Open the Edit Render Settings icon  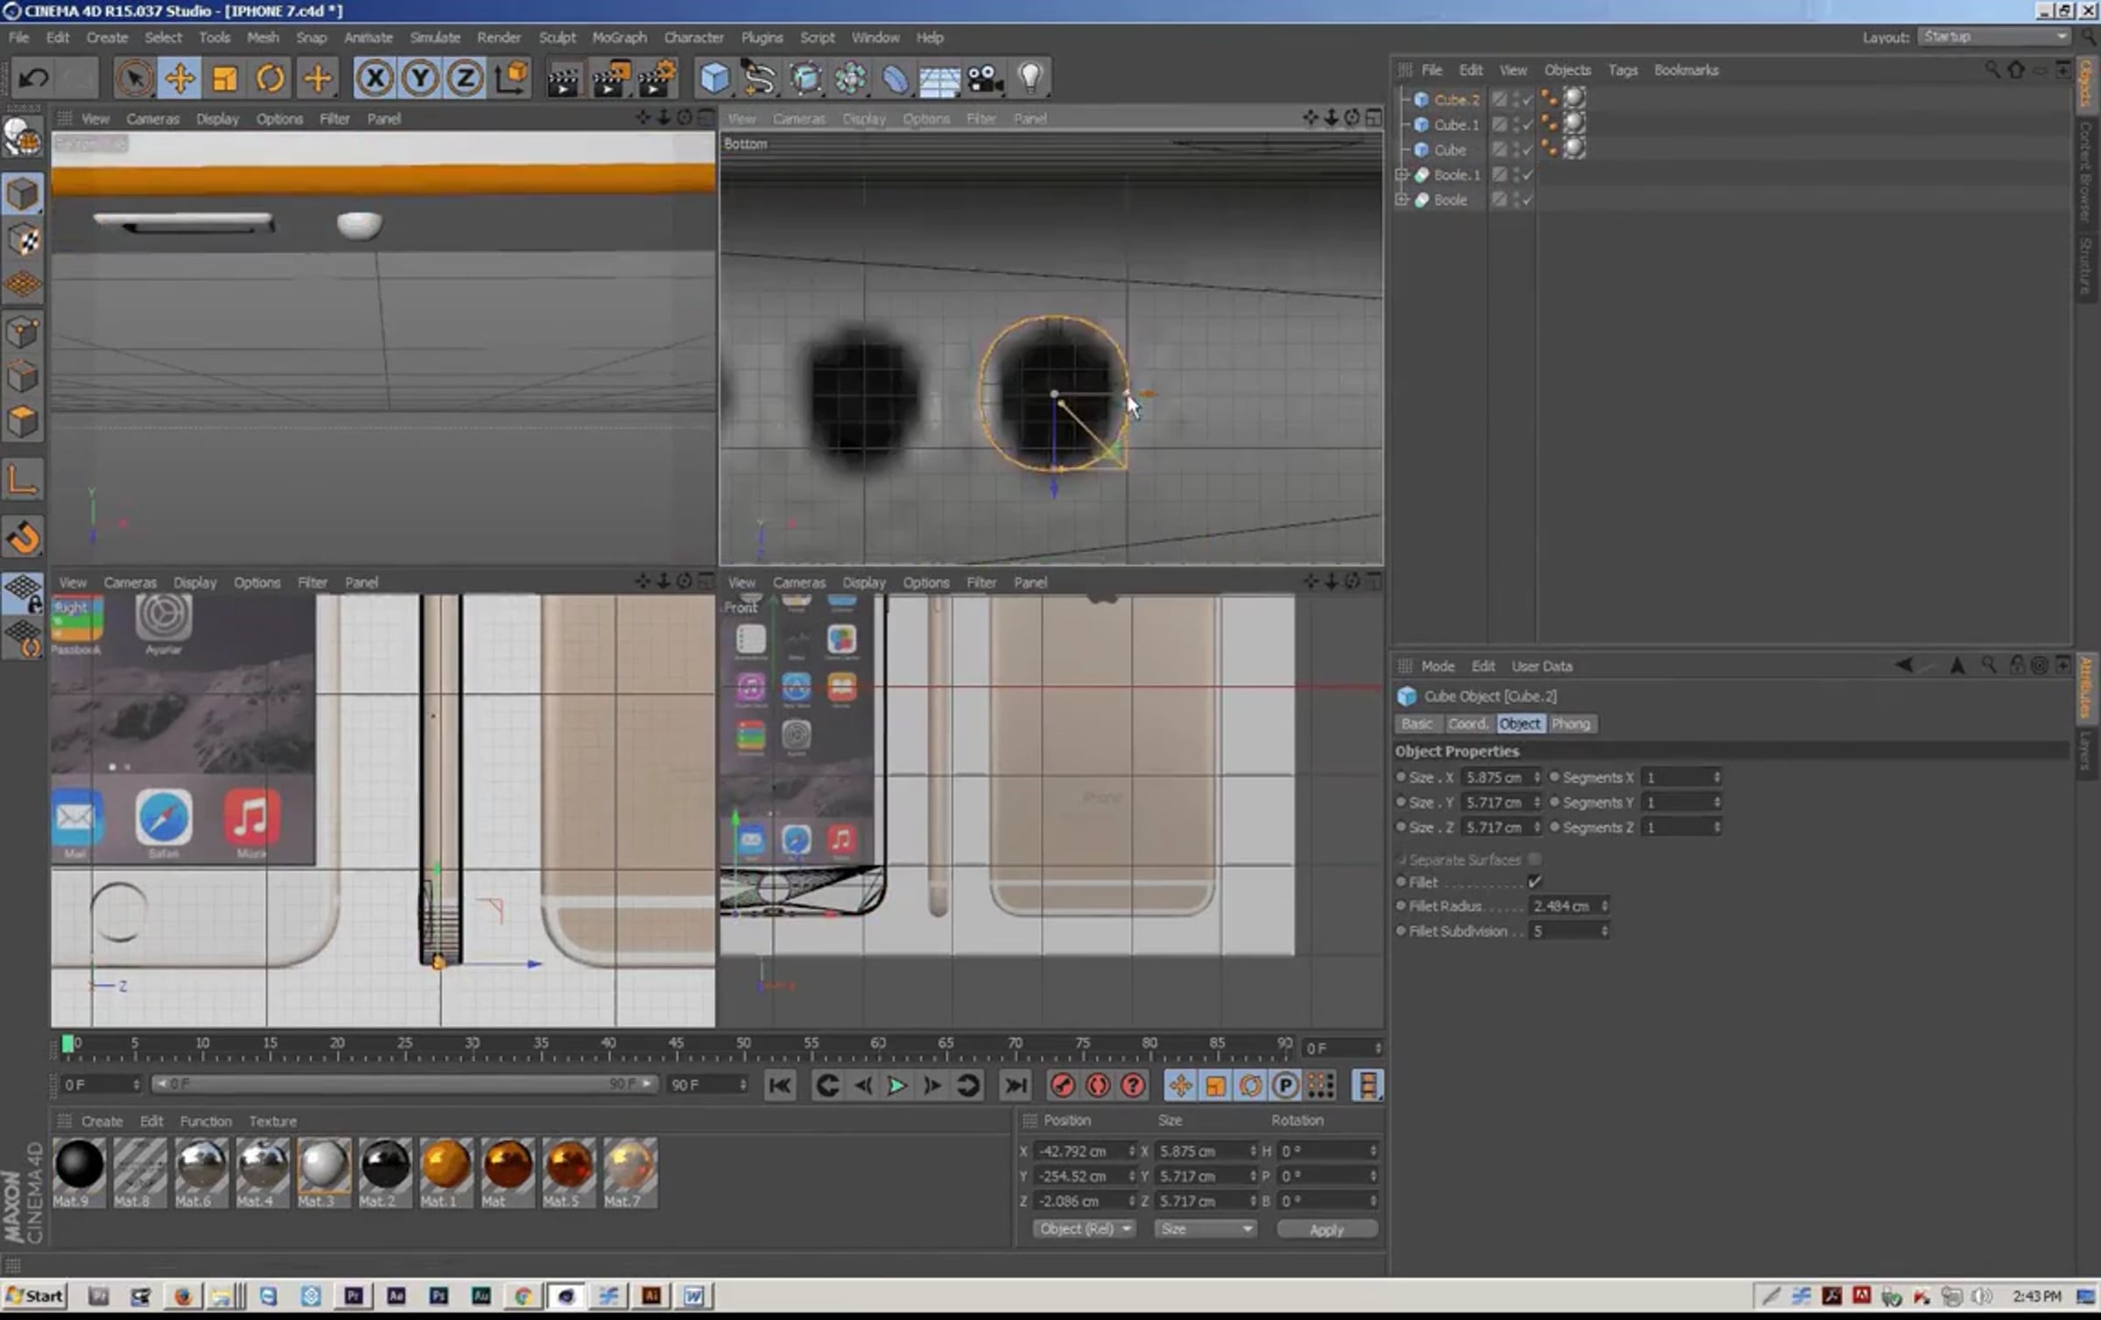pos(657,79)
